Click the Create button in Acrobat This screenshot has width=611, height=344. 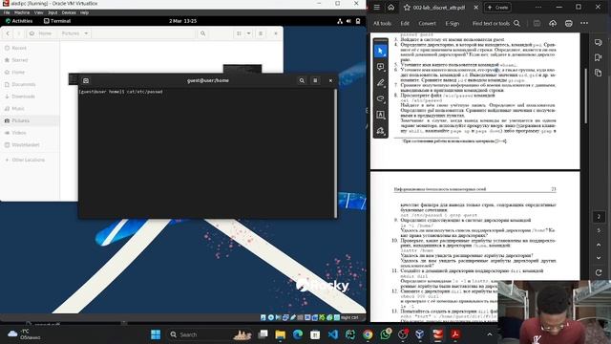[497, 8]
